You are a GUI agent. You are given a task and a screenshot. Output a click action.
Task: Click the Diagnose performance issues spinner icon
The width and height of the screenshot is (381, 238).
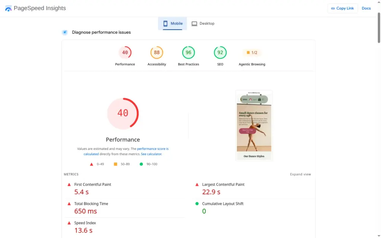coord(65,32)
